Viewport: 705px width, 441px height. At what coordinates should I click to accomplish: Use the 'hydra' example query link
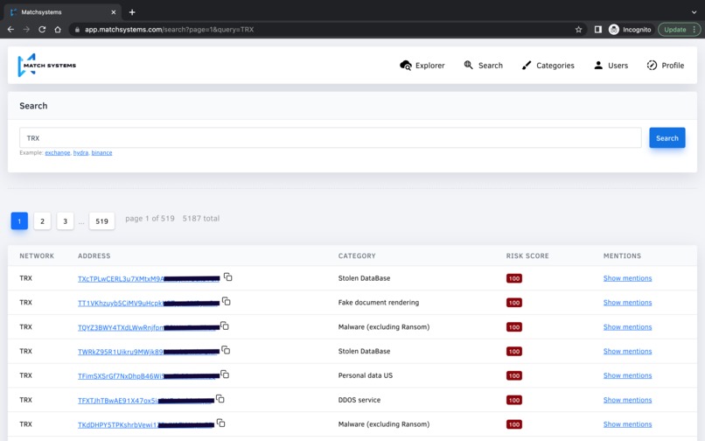[x=81, y=152]
